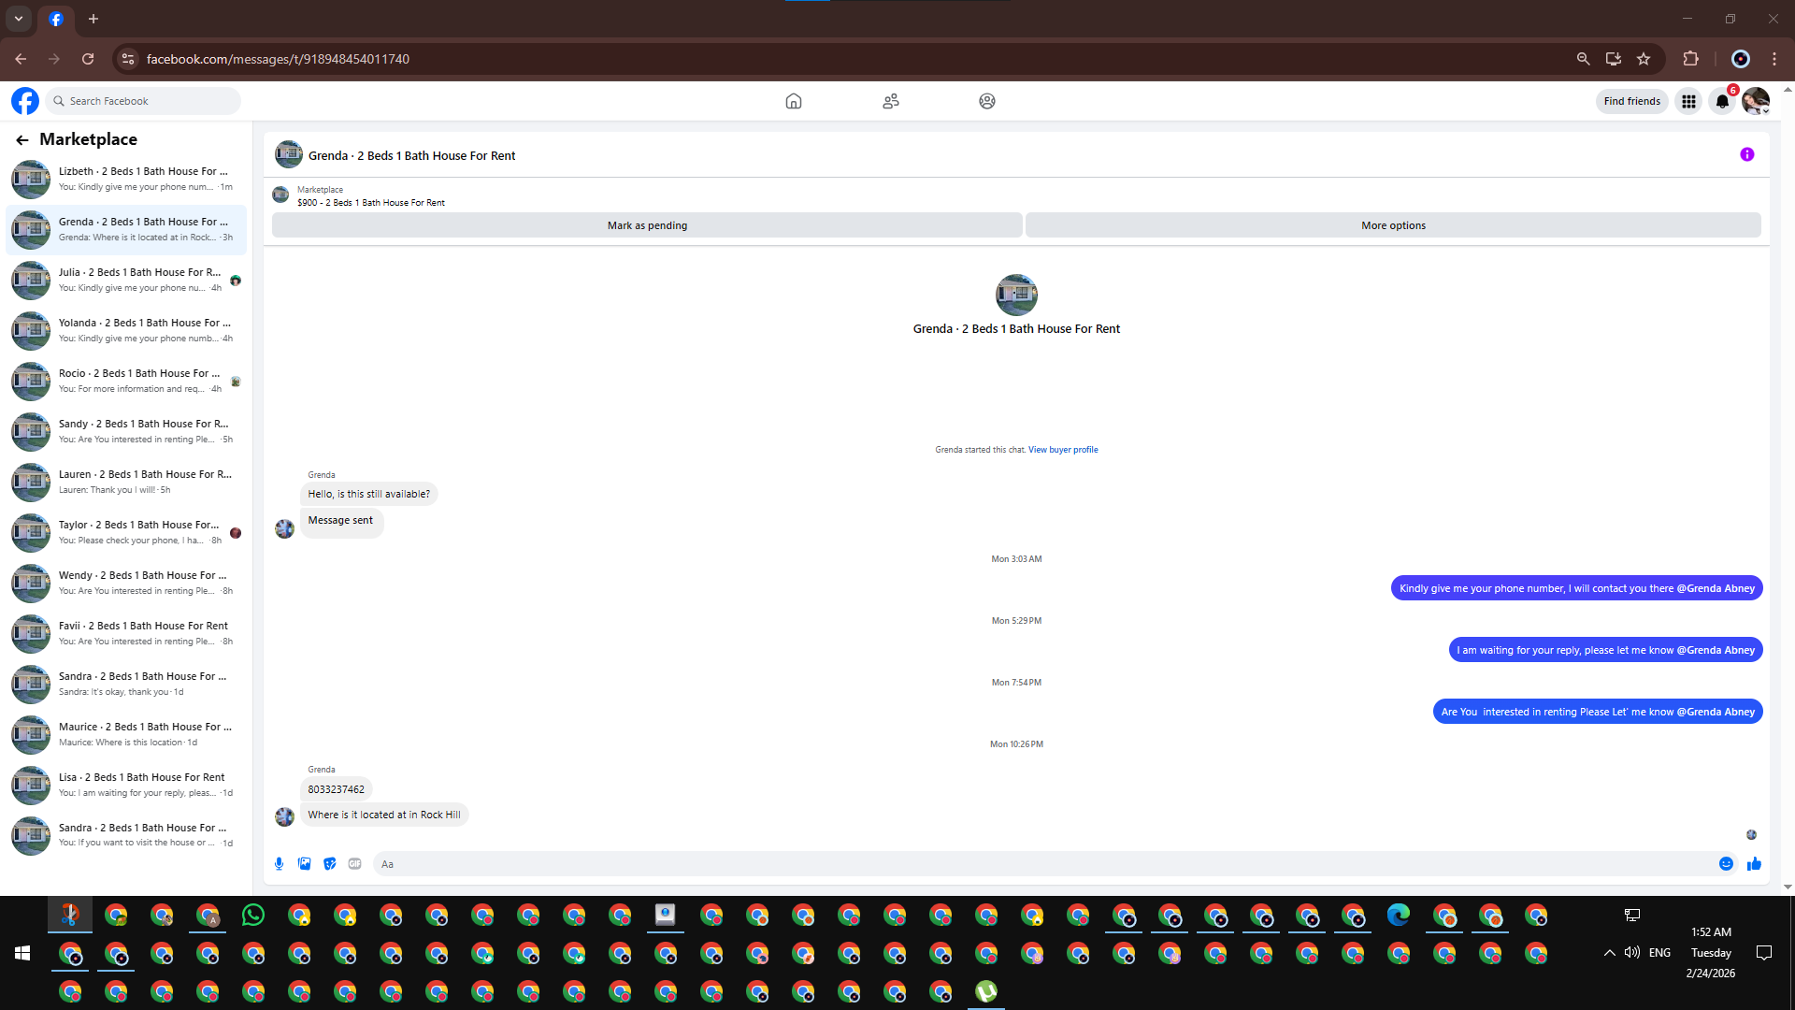Screen dimensions: 1795x1010
Task: Go to the Facebook Home tab
Action: coord(793,101)
